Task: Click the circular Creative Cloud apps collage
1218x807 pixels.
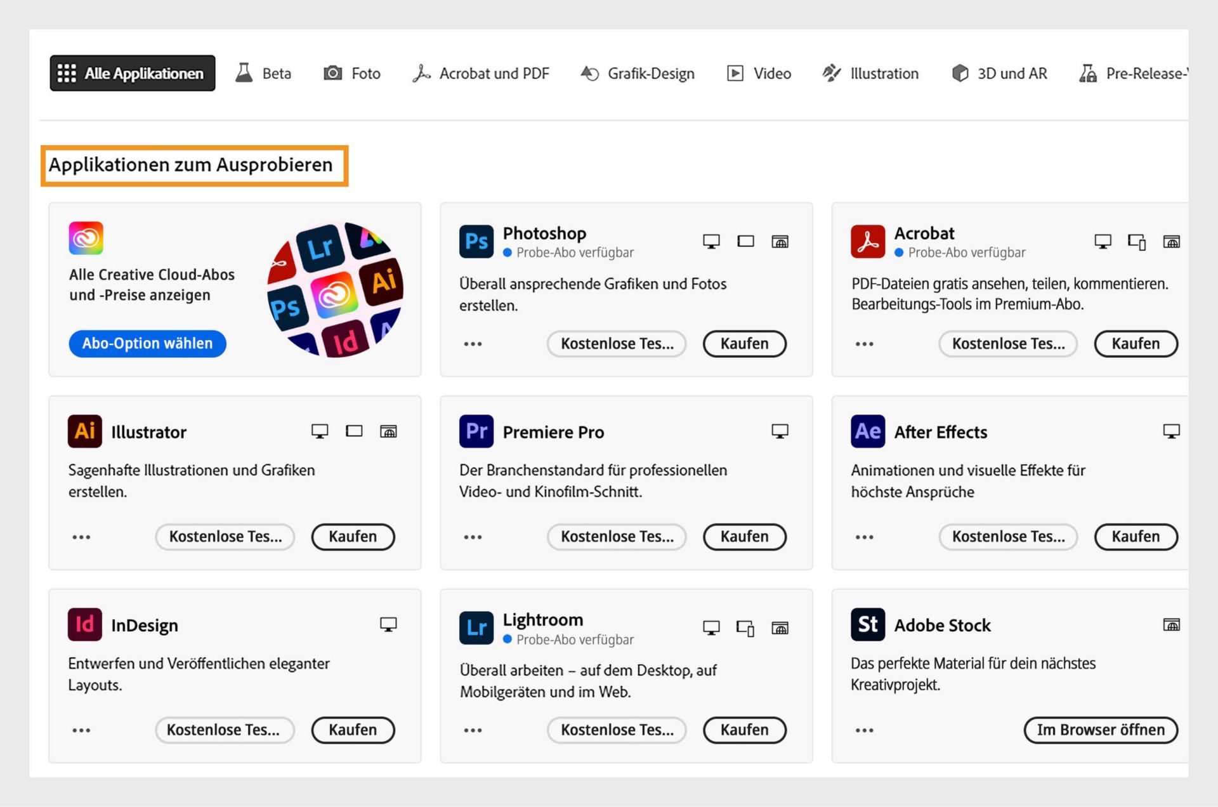Action: [336, 289]
